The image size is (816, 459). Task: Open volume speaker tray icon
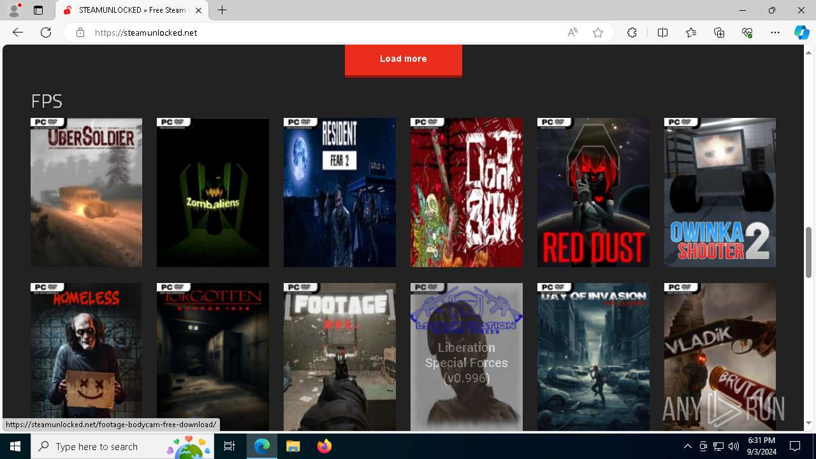733,446
